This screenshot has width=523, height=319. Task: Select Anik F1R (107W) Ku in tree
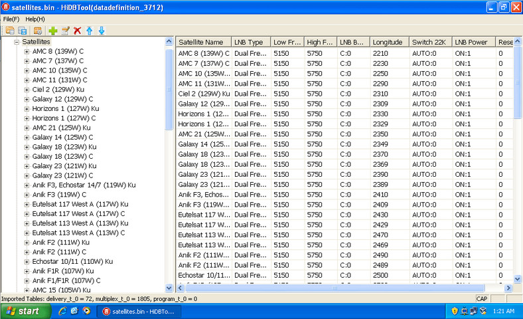click(x=63, y=271)
